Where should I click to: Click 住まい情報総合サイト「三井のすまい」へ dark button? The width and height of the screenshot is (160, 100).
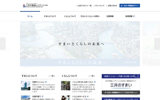click(121, 92)
